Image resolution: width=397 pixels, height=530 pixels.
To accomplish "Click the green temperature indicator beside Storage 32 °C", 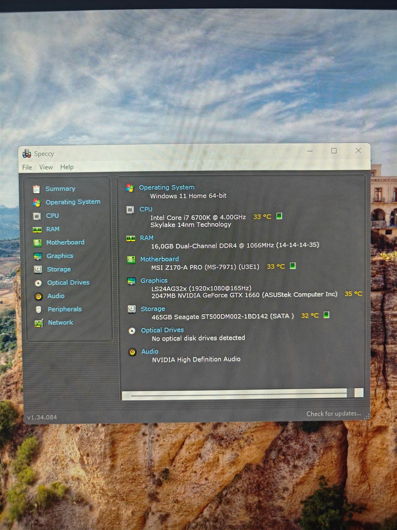I will pyautogui.click(x=326, y=315).
